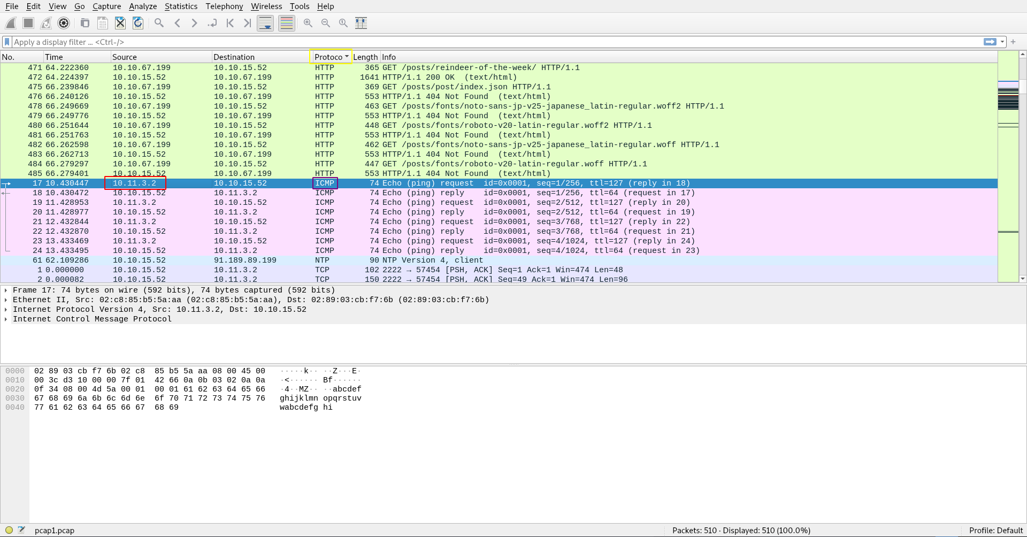Toggle auto-scroll during live capture
1027x537 pixels.
click(265, 23)
